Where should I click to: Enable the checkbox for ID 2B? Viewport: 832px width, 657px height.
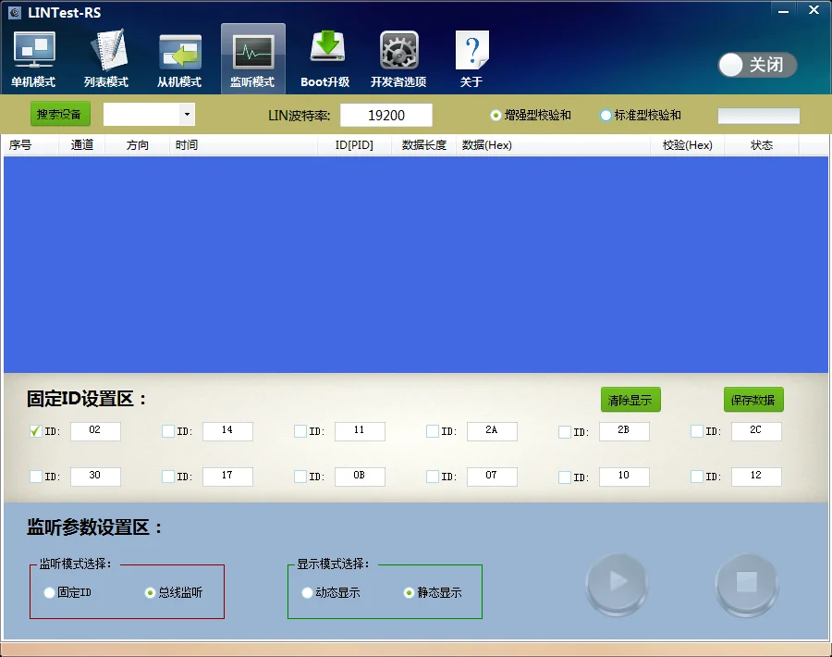(x=565, y=432)
